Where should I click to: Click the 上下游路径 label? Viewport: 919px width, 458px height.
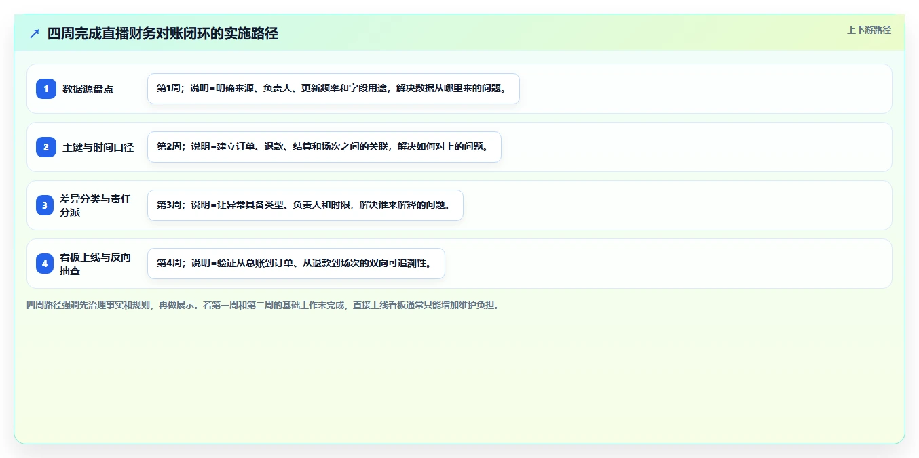click(869, 30)
